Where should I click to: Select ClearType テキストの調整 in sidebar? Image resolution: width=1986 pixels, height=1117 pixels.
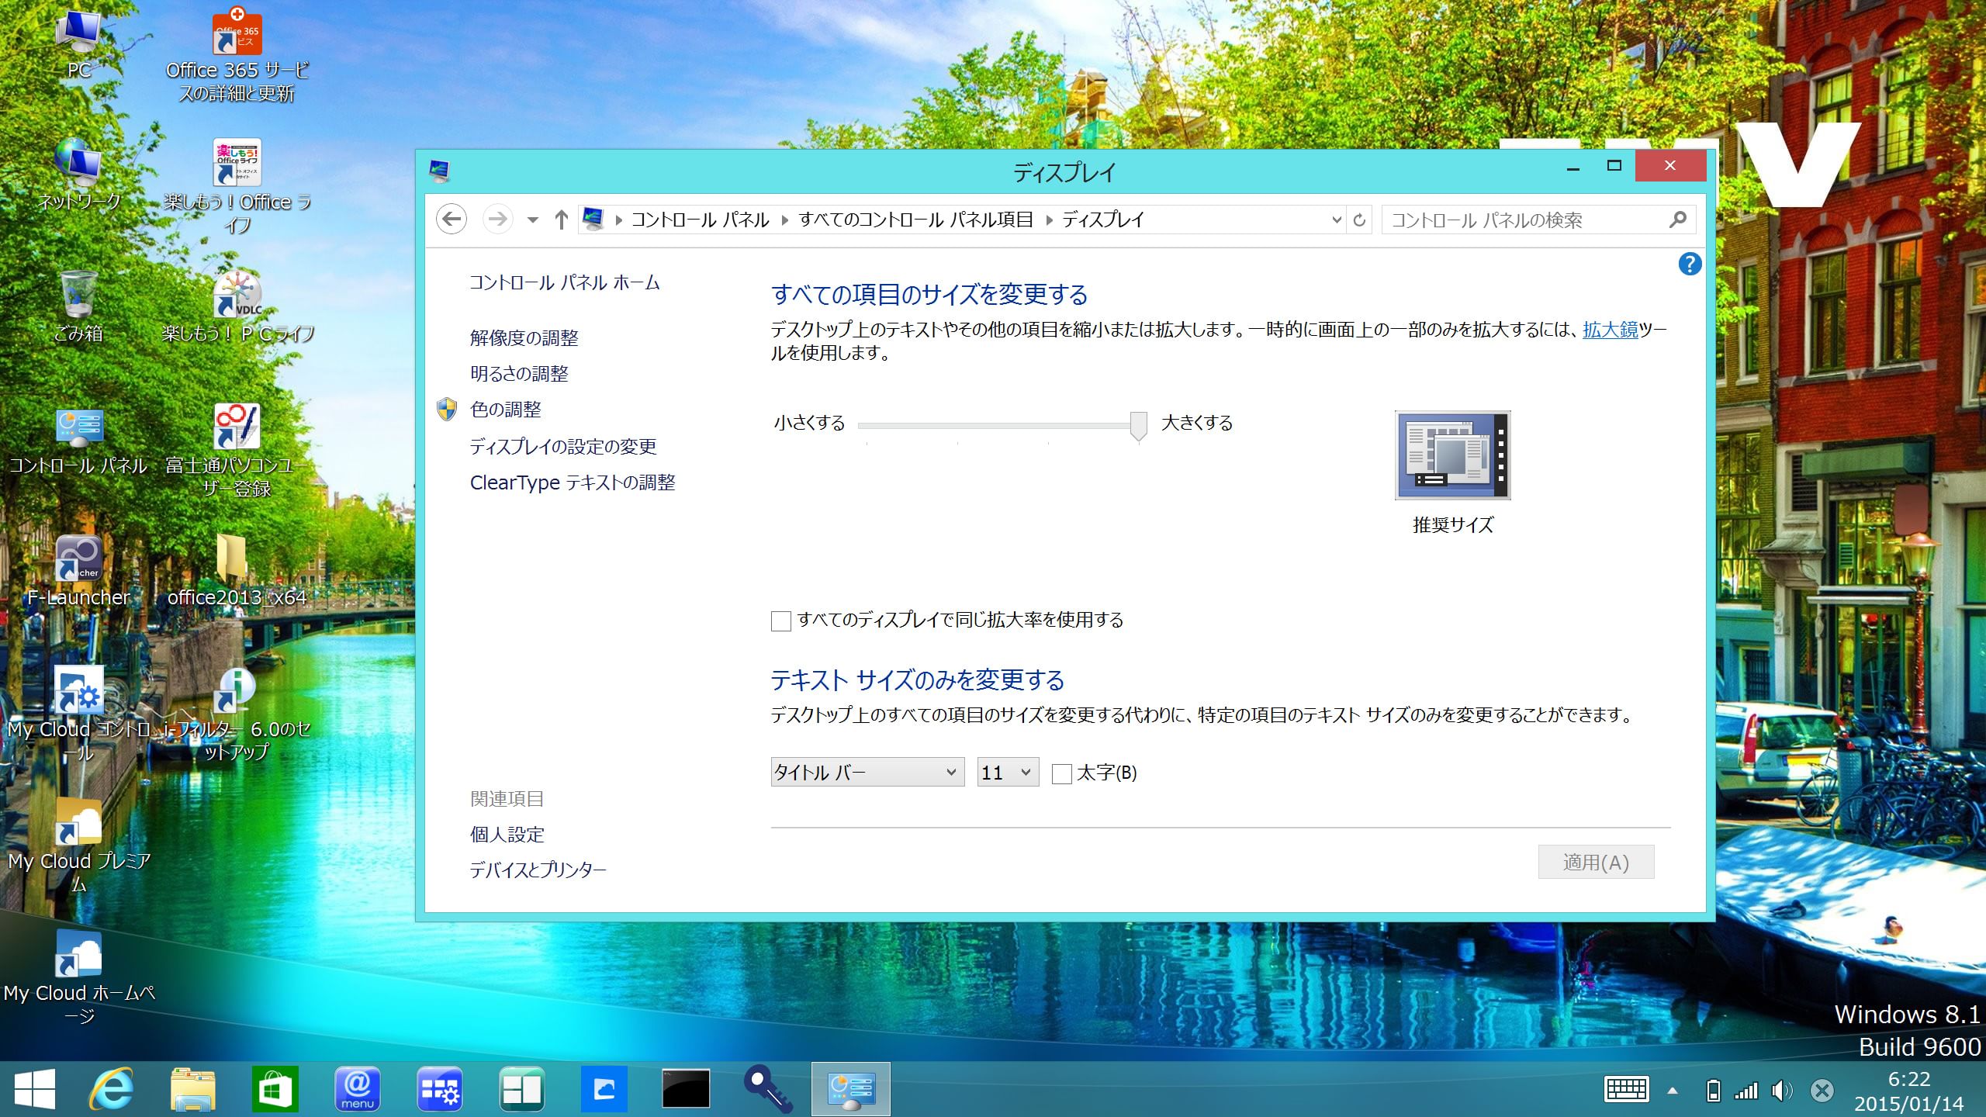click(573, 482)
